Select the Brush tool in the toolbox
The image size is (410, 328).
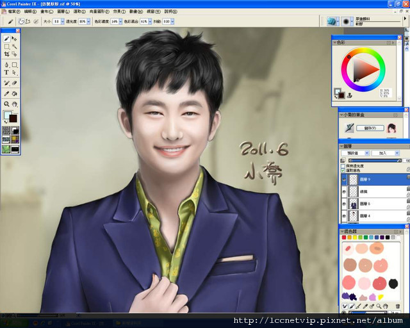click(x=6, y=38)
